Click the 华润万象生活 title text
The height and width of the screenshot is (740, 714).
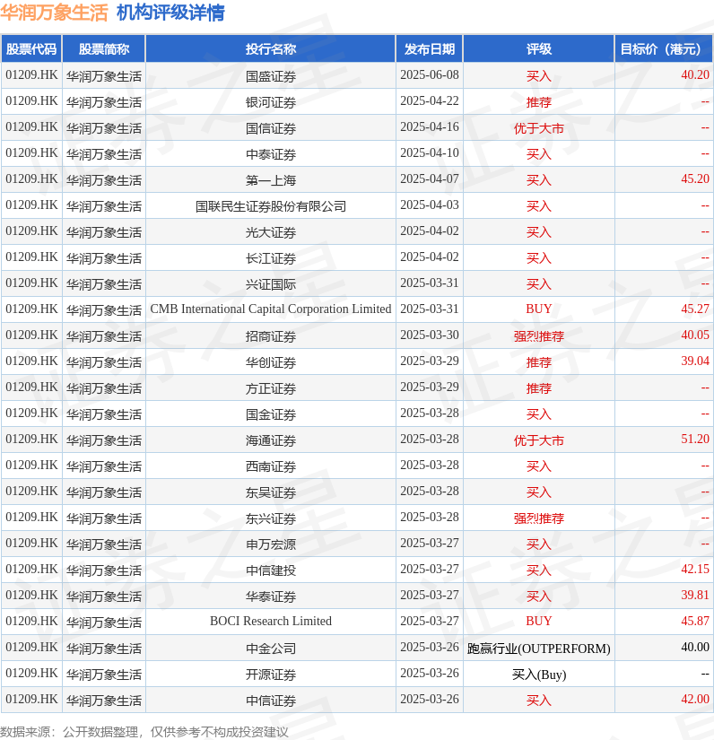pyautogui.click(x=54, y=13)
